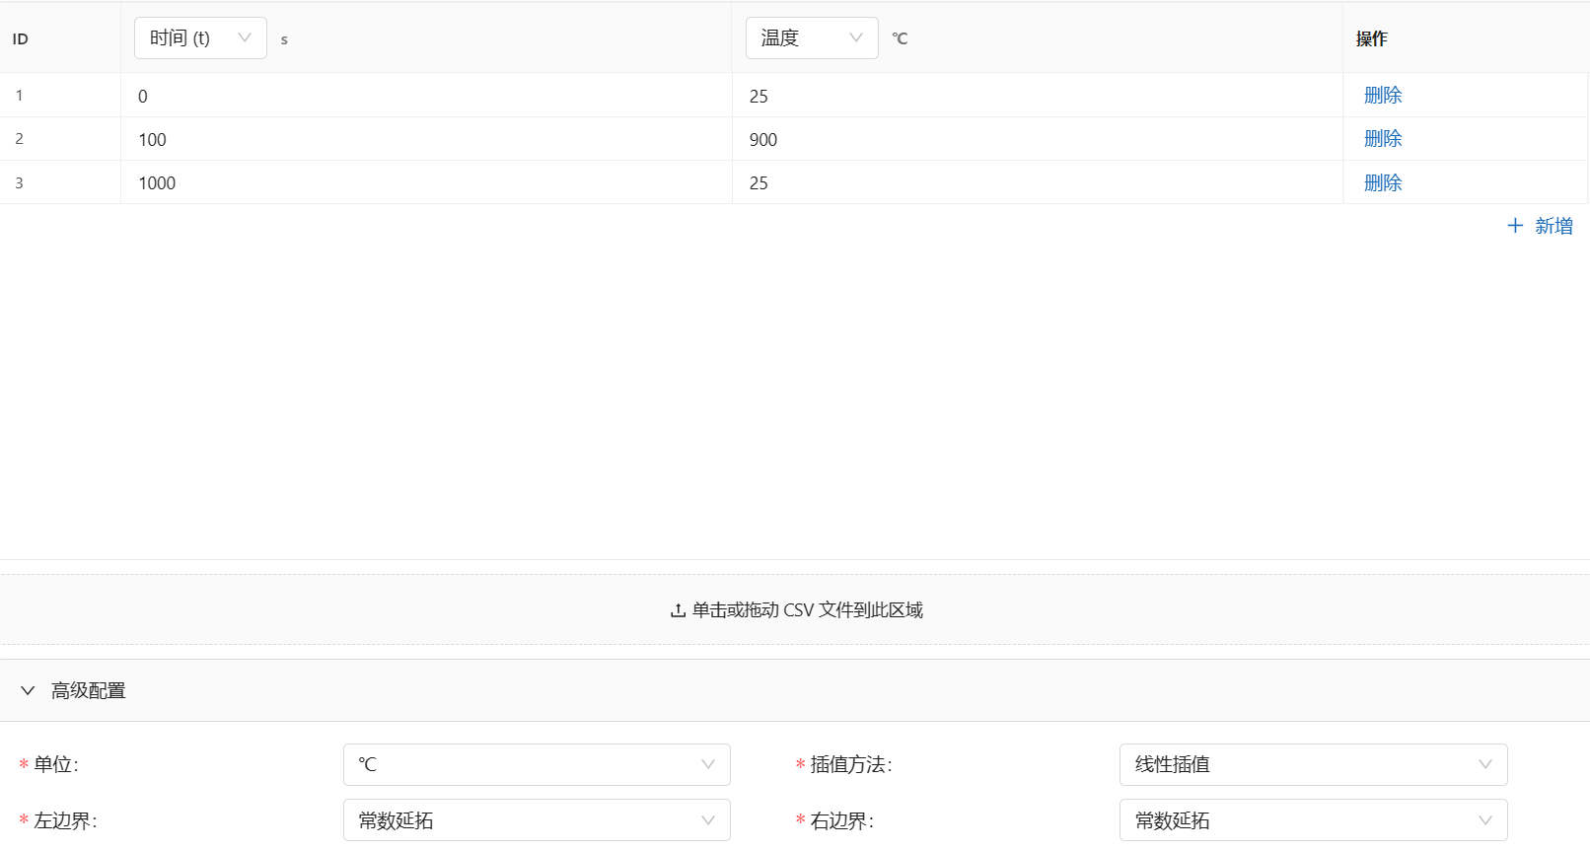
Task: Click the ID cell of row 3
Action: (60, 182)
